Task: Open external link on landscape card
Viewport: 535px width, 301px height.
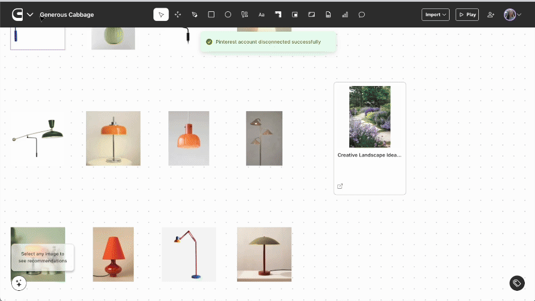Action: coord(340,186)
